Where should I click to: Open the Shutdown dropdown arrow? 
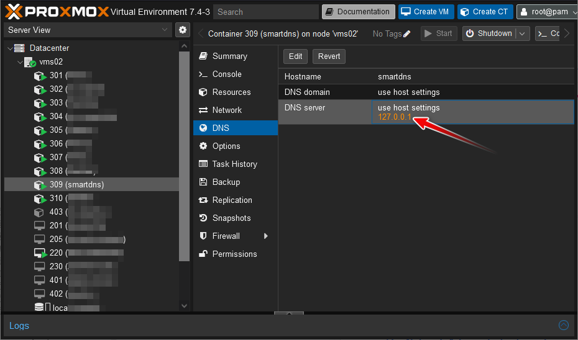tap(523, 34)
